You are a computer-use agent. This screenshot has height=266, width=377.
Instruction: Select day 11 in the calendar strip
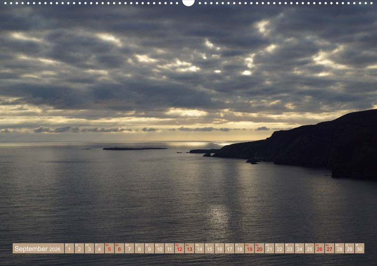click(170, 248)
